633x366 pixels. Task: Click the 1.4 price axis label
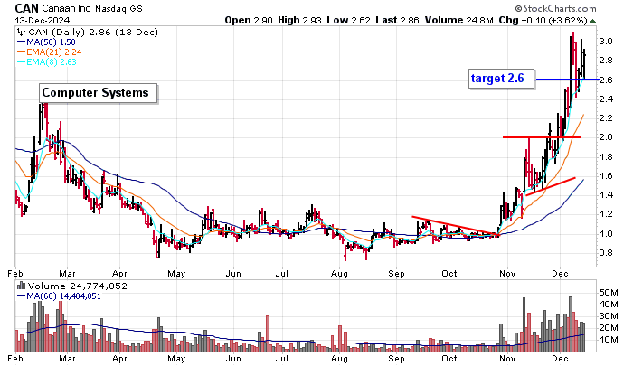point(606,195)
